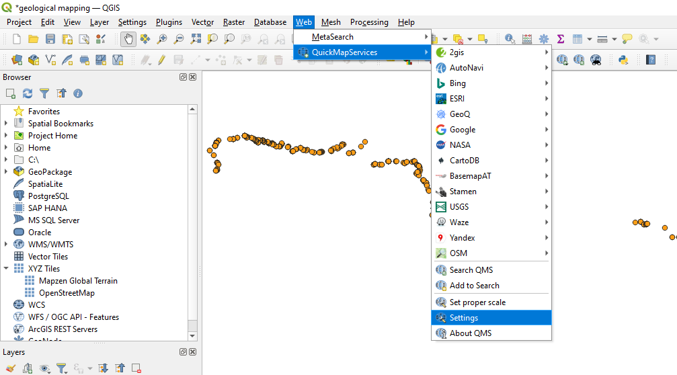
Task: Click Manage Map Themes eye icon in Layers
Action: (44, 368)
